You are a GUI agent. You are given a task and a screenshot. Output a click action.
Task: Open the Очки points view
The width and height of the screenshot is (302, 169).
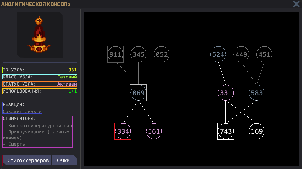click(64, 160)
